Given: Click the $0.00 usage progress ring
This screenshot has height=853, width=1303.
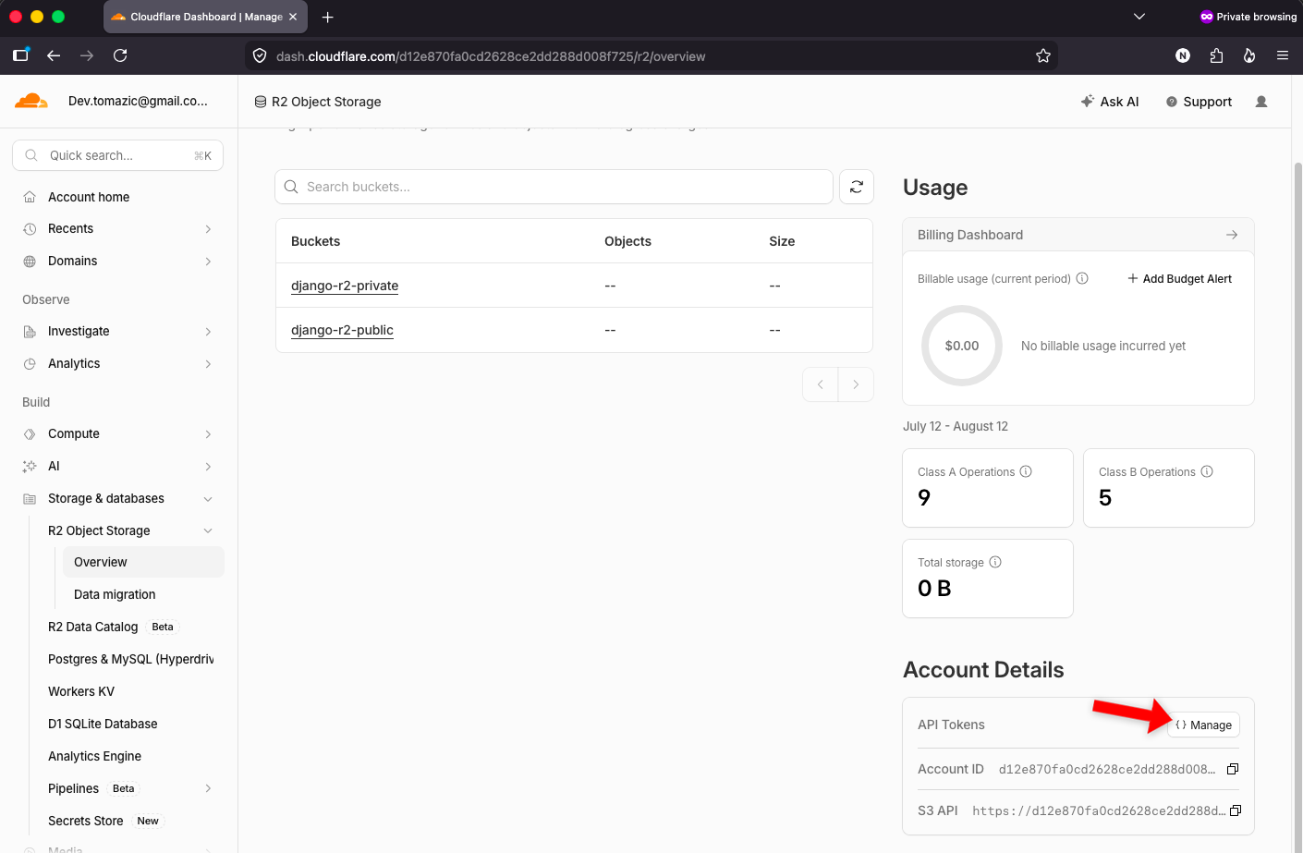Looking at the screenshot, I should [962, 346].
